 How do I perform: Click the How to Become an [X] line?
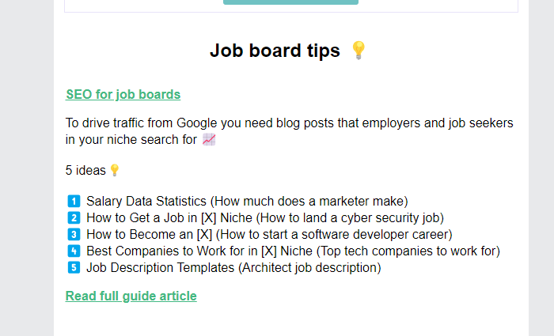click(x=269, y=234)
